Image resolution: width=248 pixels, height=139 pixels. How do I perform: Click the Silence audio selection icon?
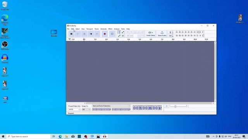point(131,36)
